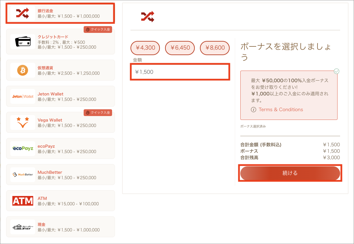
Task: Click the ボーナス row label in summary
Action: [x=249, y=151]
